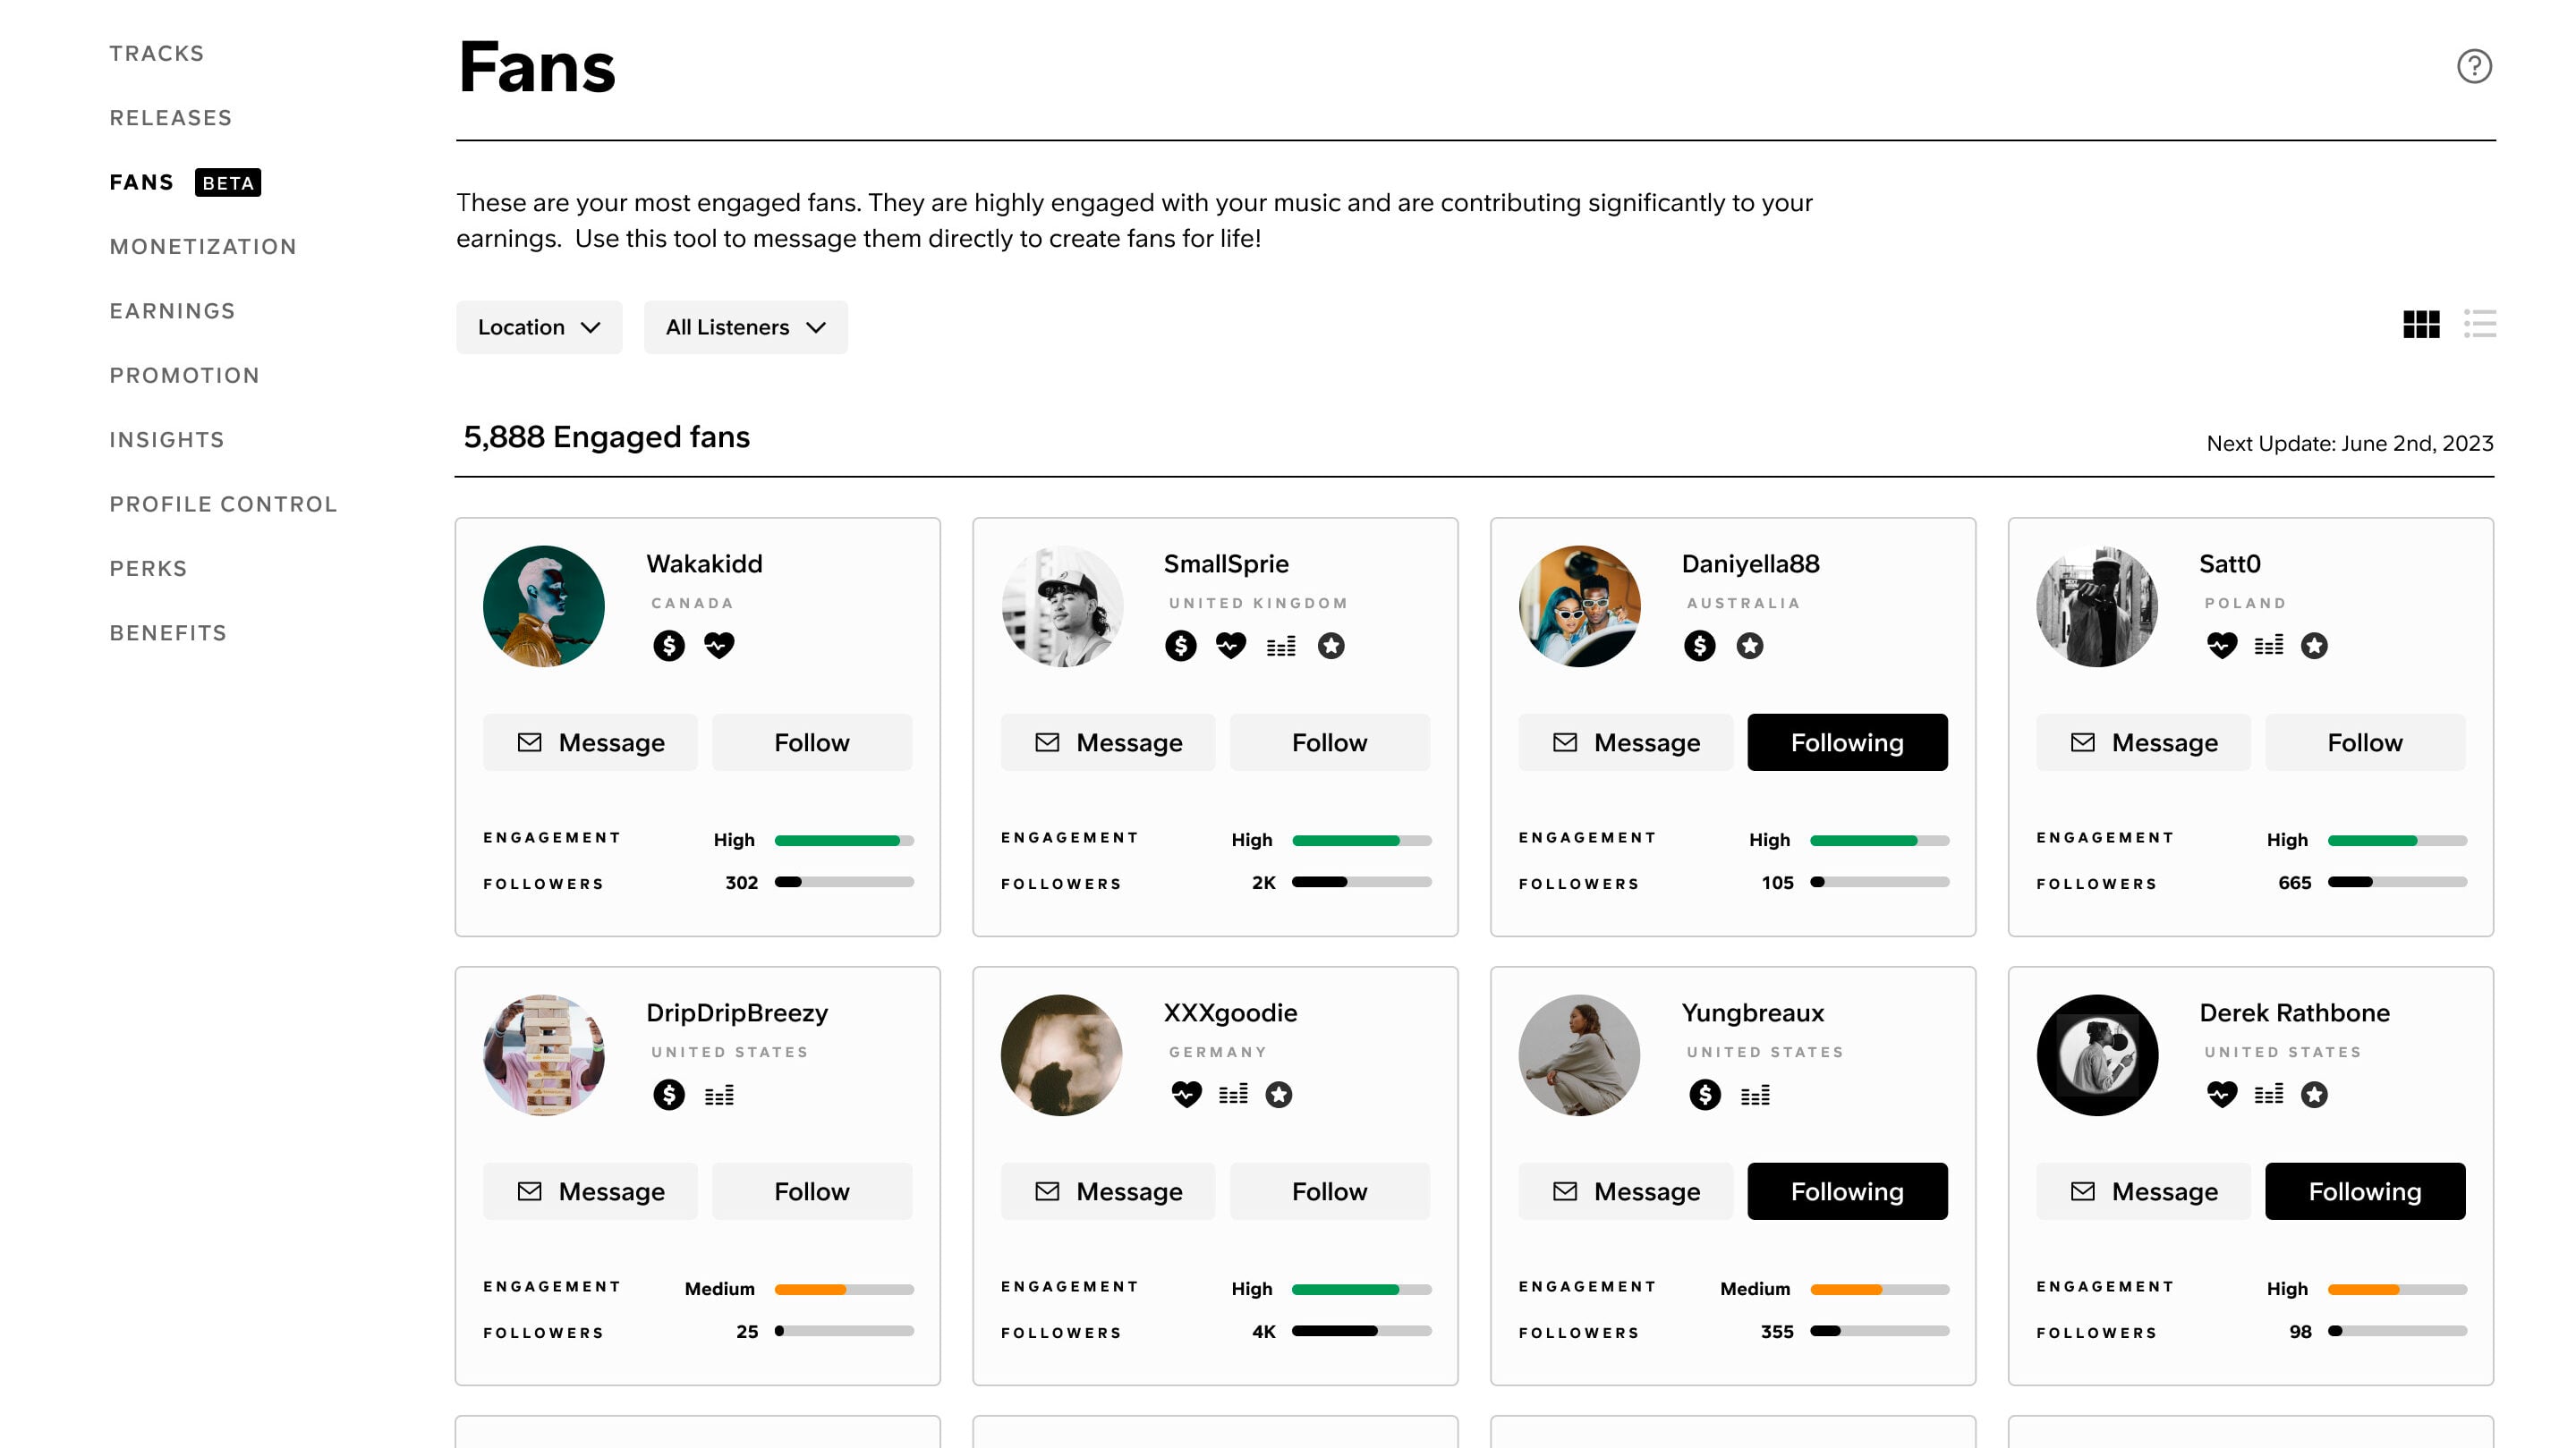Switch to list view layout
Screen dimensions: 2576x1448
coord(2480,325)
